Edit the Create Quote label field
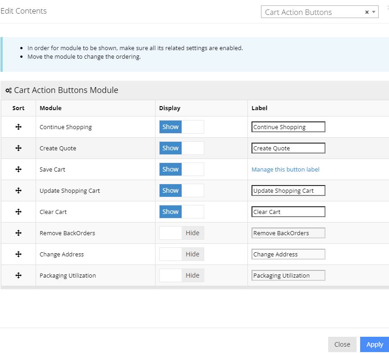 click(x=288, y=148)
